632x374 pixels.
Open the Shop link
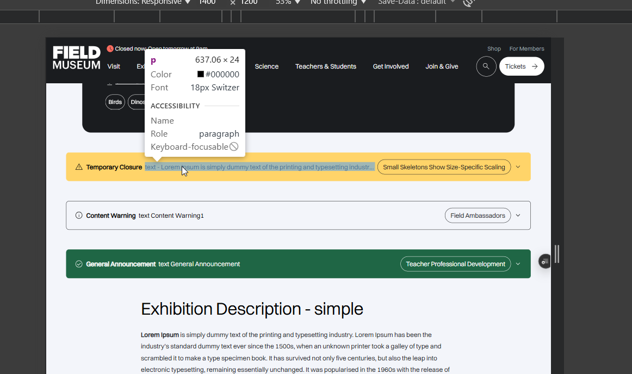coord(494,49)
